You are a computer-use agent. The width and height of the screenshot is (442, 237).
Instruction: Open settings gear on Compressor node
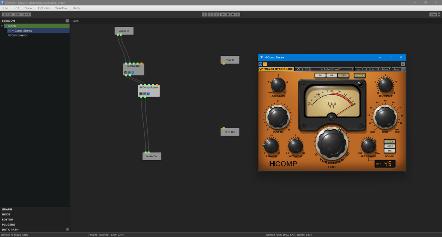click(x=125, y=72)
